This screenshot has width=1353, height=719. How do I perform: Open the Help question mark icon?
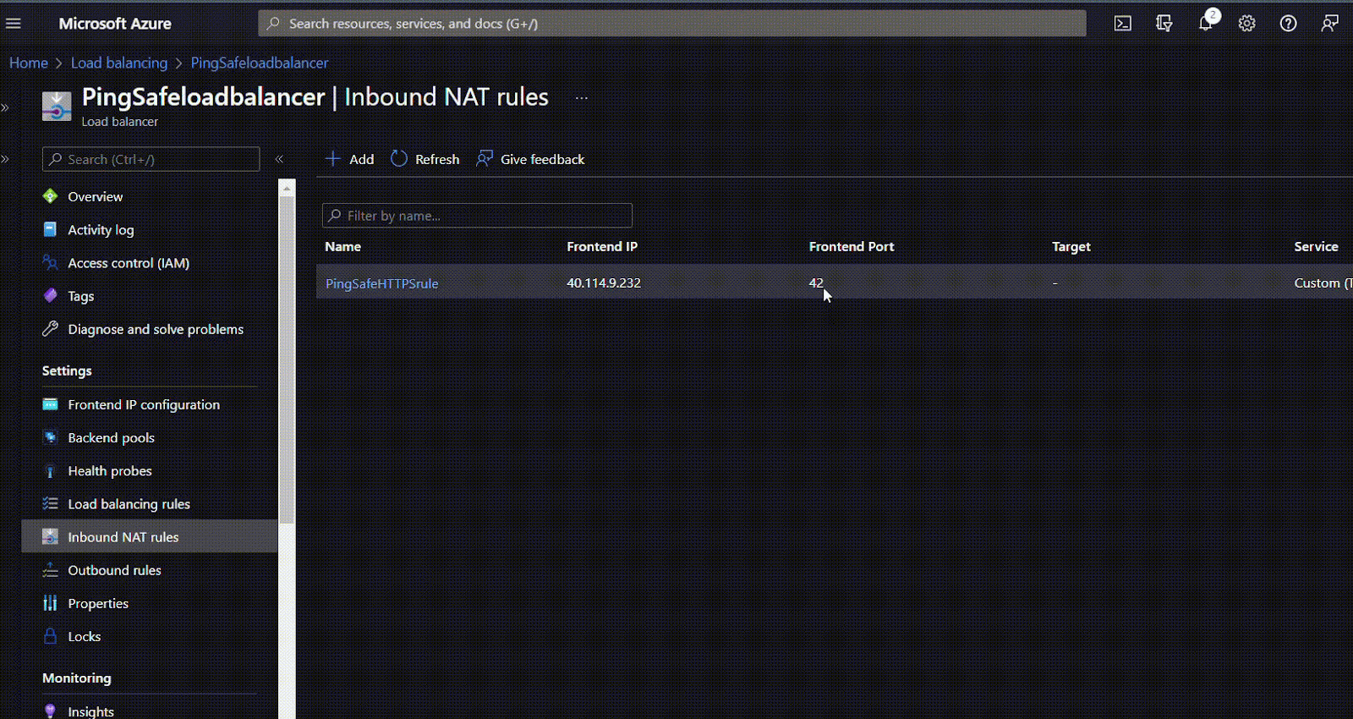click(x=1288, y=24)
